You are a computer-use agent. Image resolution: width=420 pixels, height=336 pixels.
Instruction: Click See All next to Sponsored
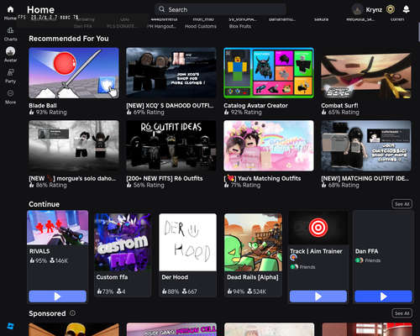402,313
